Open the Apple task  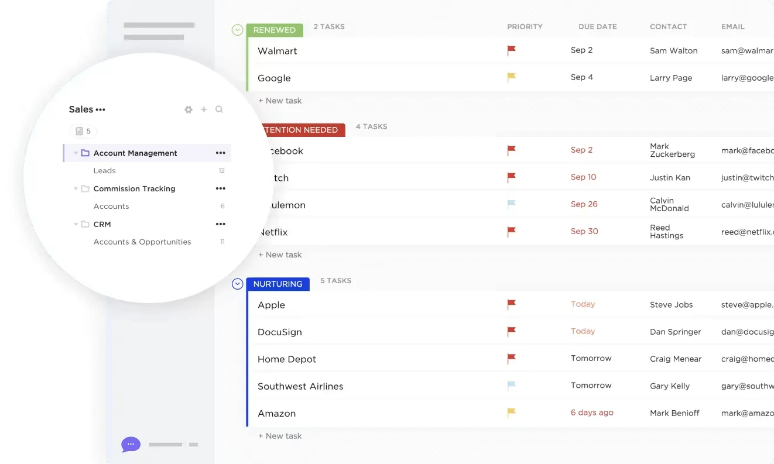(271, 305)
